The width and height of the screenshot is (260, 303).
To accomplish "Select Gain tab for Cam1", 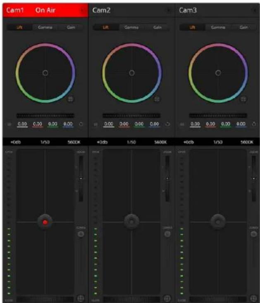I will pyautogui.click(x=71, y=27).
